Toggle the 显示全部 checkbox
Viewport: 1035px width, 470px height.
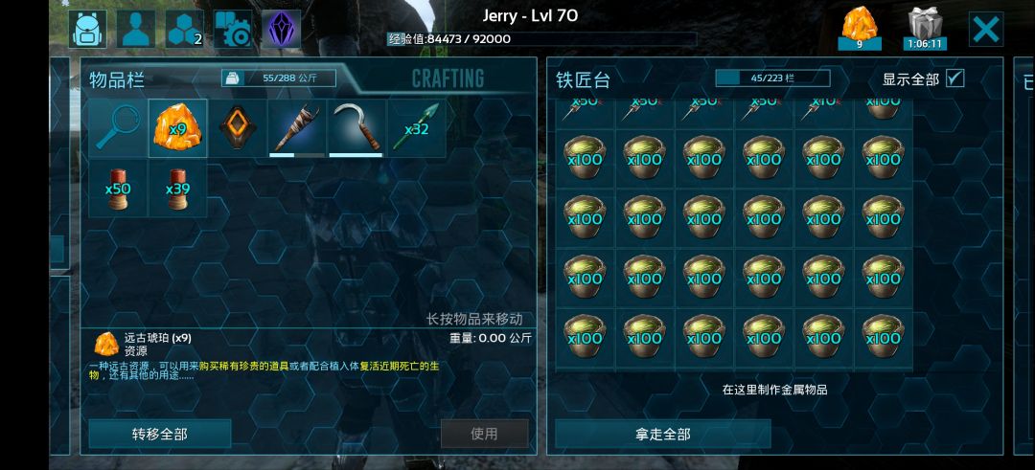point(954,78)
